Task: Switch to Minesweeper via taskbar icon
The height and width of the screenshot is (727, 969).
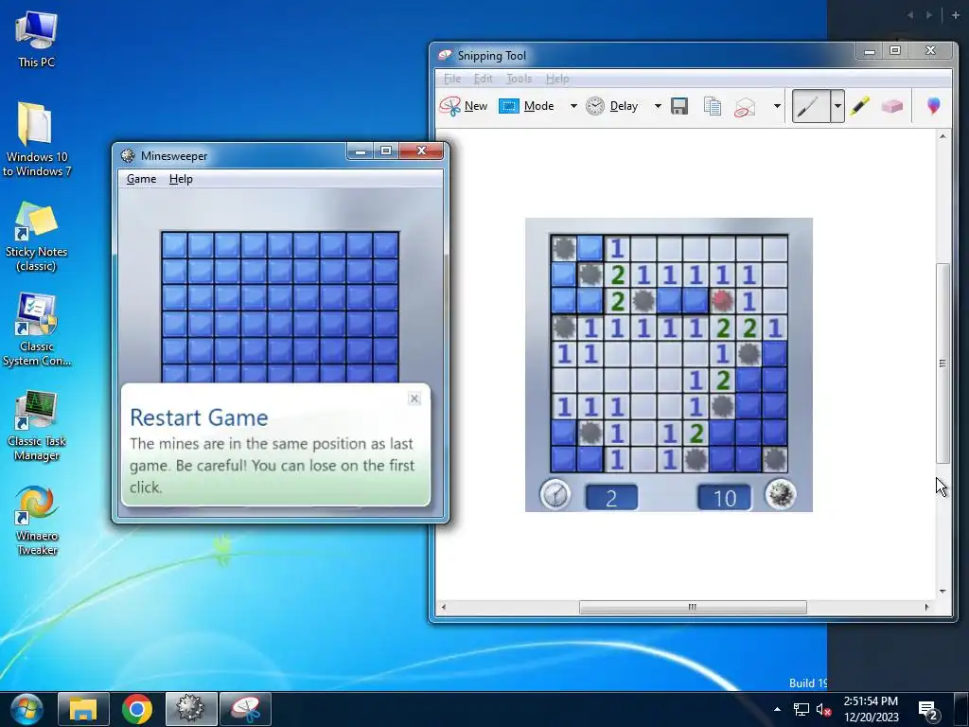Action: (x=191, y=709)
